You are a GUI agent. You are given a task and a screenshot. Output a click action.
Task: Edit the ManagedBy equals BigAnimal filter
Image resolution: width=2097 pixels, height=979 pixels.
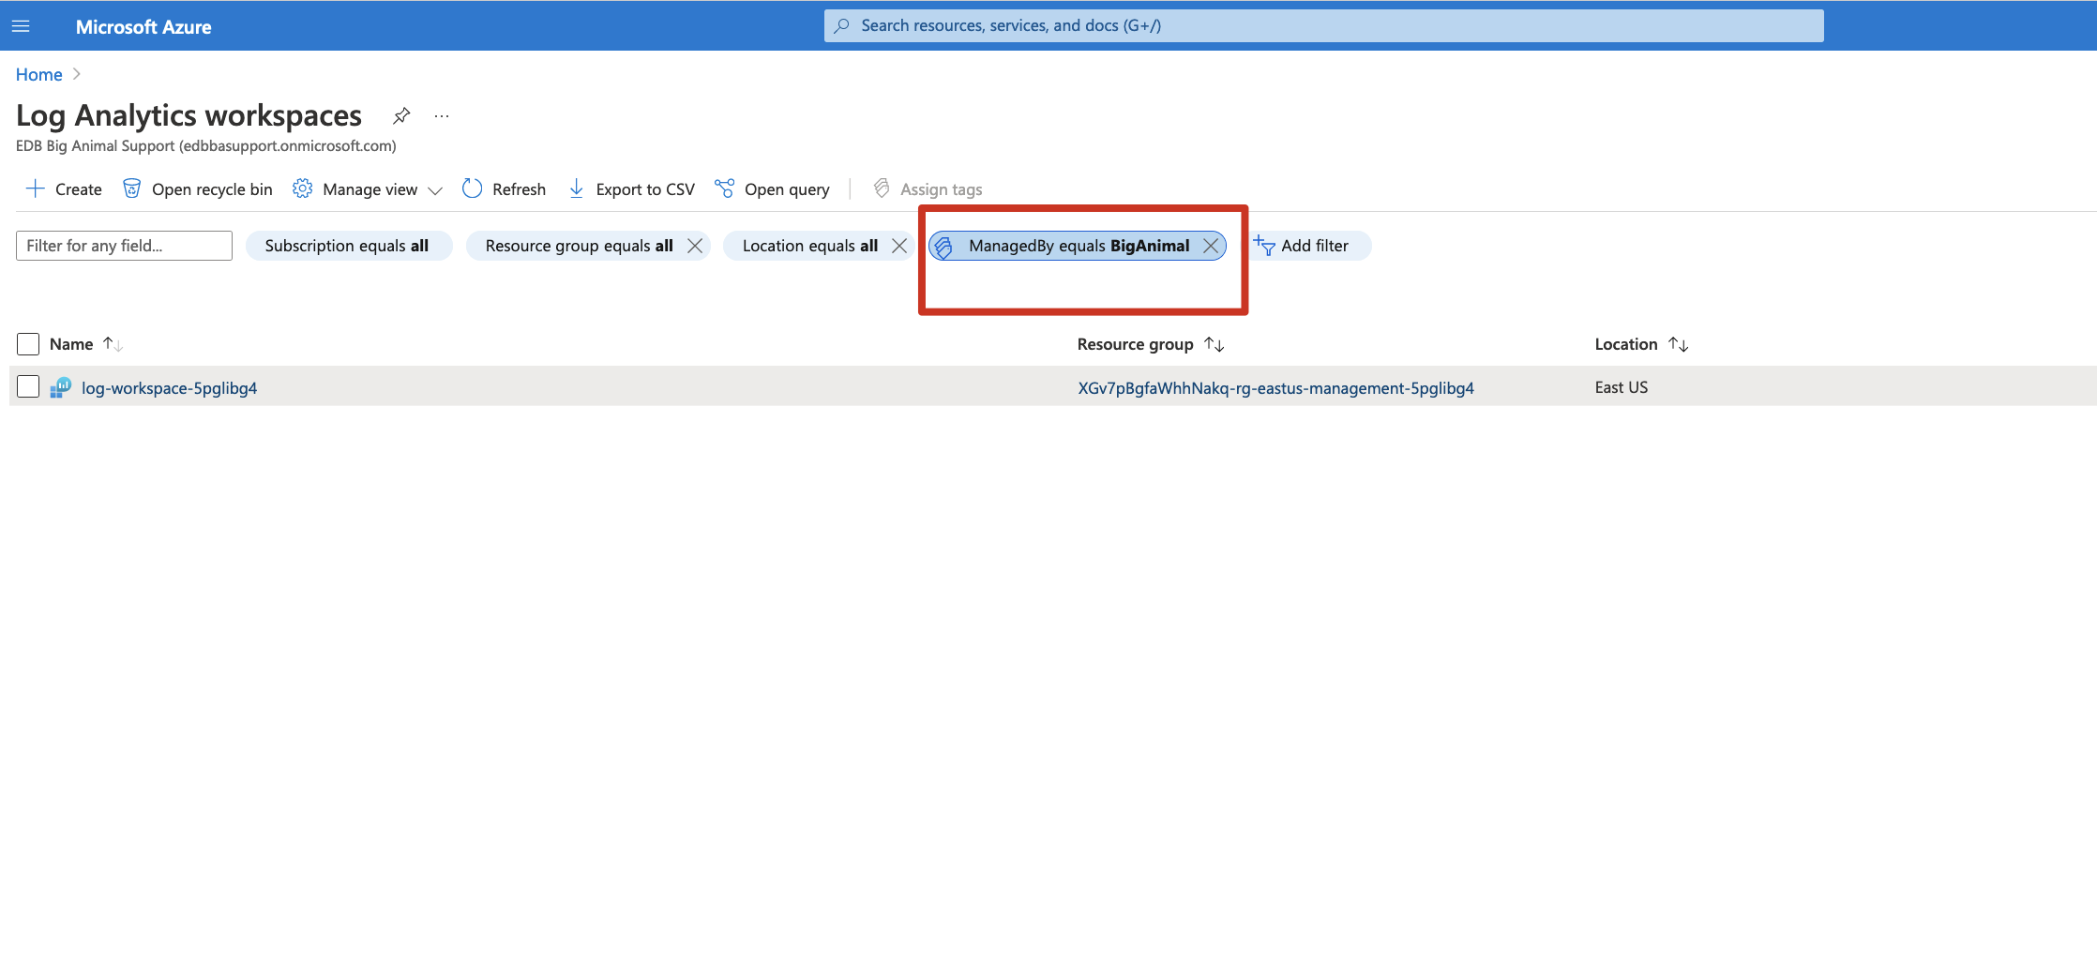point(1079,246)
